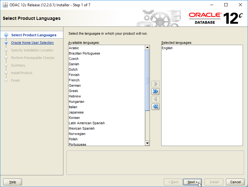Click the available languages scrollbar thumb
Viewport: 248px width, 187px height.
pos(147,80)
